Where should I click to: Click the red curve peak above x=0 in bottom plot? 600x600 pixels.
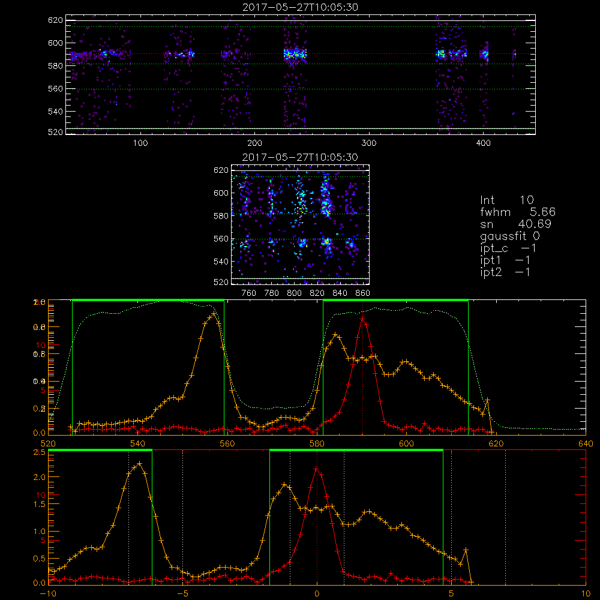(316, 469)
